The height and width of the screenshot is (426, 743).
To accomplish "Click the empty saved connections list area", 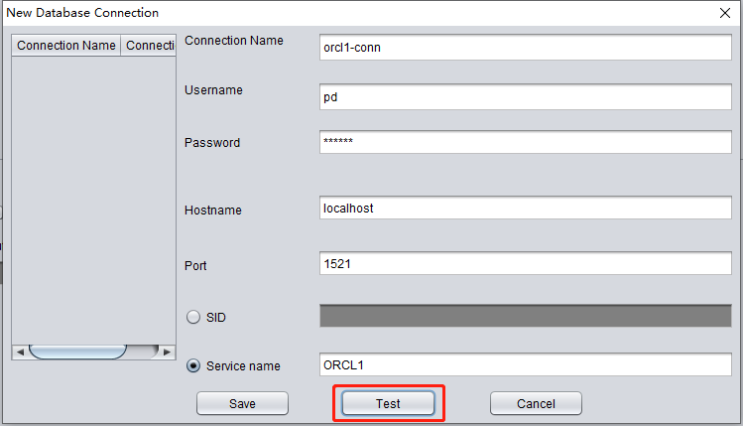I will click(x=93, y=201).
